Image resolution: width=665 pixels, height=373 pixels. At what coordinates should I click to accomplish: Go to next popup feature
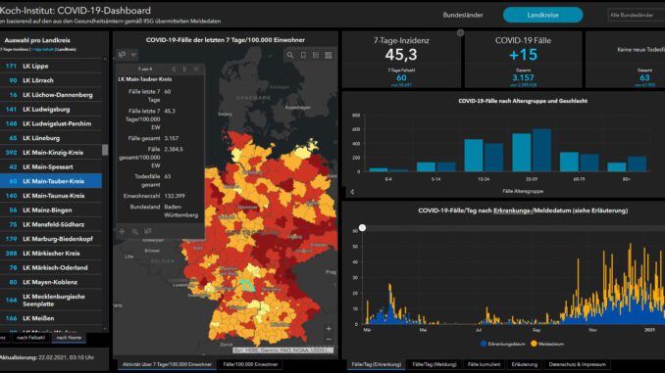coord(184,69)
